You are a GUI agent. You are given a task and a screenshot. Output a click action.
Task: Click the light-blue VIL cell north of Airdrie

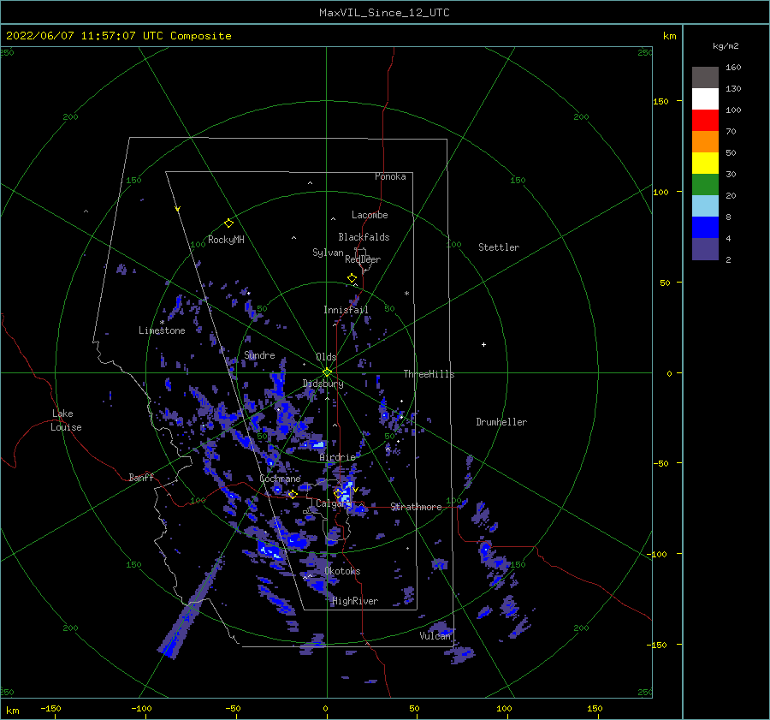pyautogui.click(x=318, y=445)
